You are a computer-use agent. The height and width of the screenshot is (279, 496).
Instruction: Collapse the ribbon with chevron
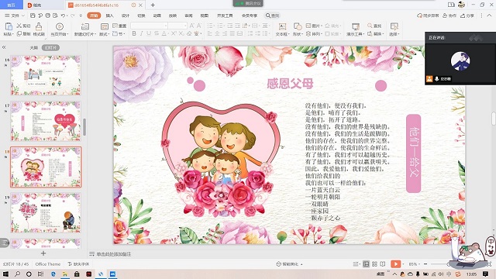490,15
